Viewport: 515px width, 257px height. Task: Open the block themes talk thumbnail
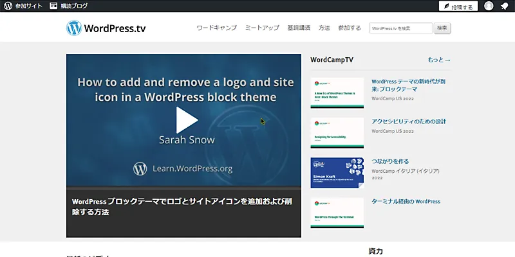click(337, 93)
